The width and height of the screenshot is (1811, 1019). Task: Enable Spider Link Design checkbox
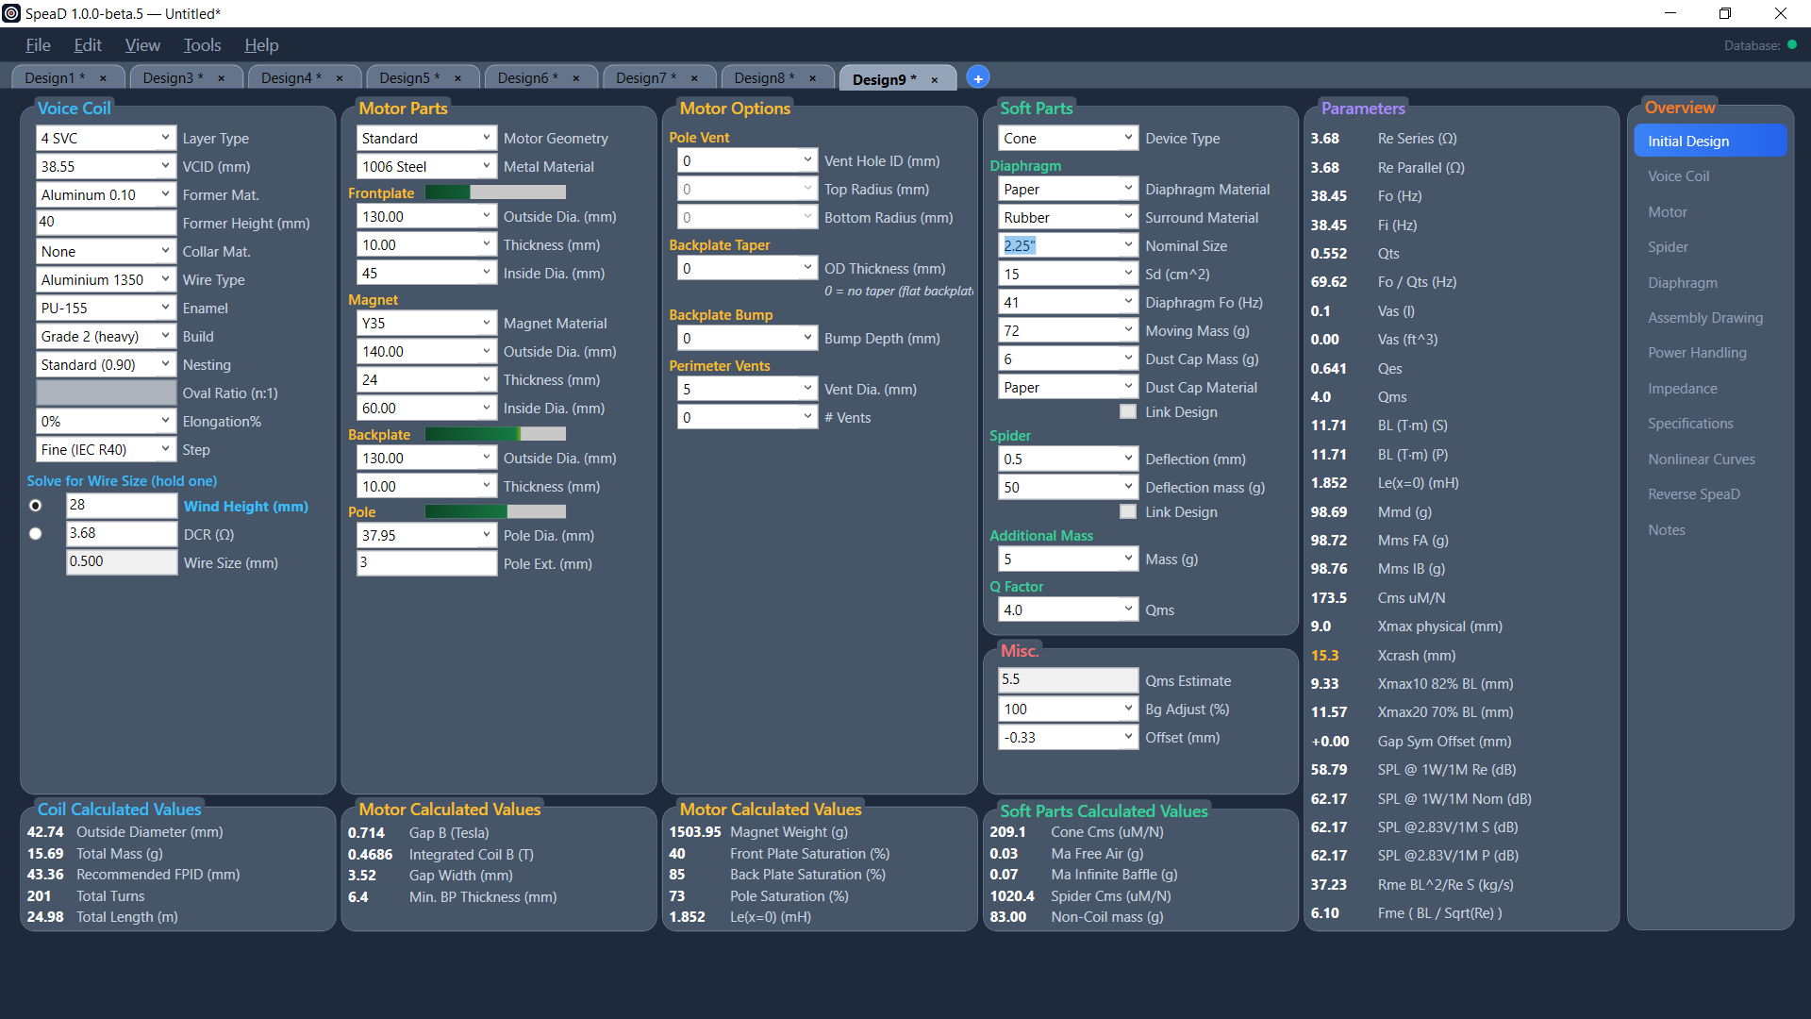pyautogui.click(x=1127, y=511)
